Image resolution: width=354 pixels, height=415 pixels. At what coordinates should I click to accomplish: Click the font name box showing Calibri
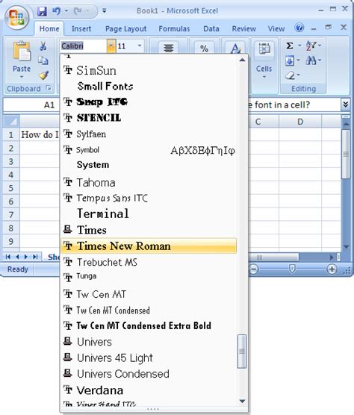84,46
